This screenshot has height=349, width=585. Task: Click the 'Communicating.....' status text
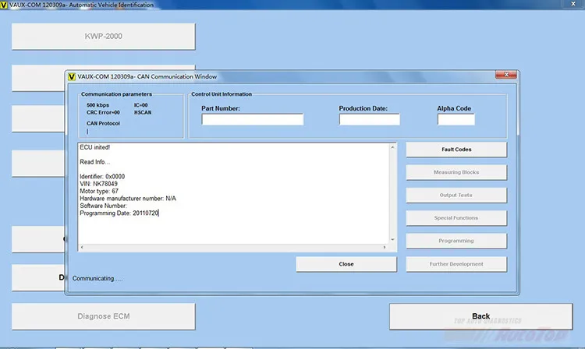point(97,279)
